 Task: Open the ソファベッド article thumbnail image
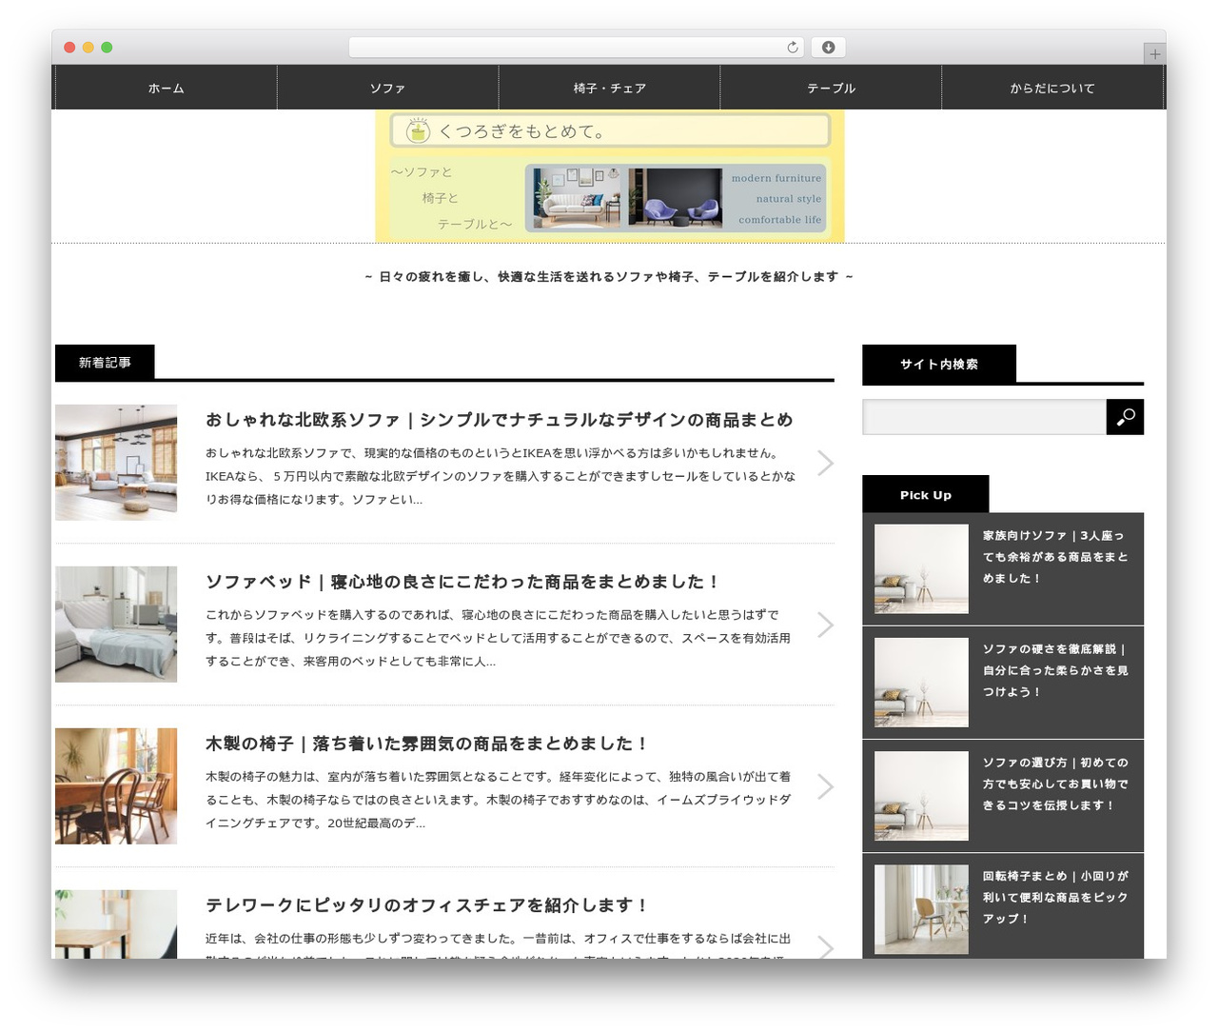tap(116, 625)
